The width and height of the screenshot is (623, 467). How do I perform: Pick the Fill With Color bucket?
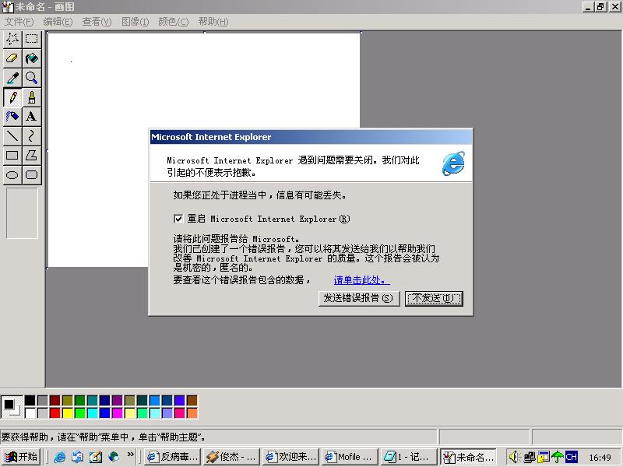32,58
